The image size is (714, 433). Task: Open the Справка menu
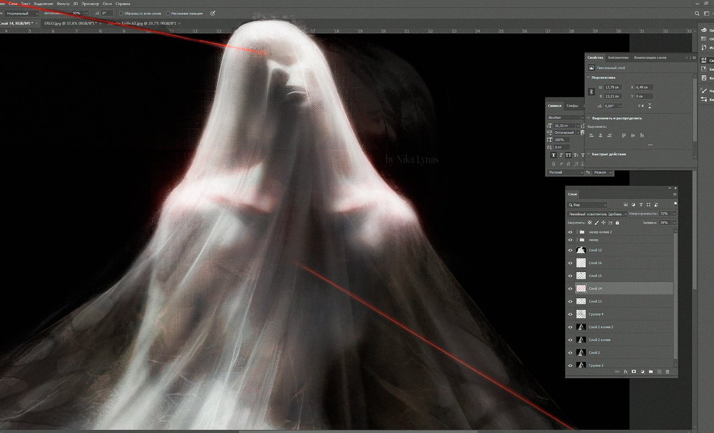point(123,4)
